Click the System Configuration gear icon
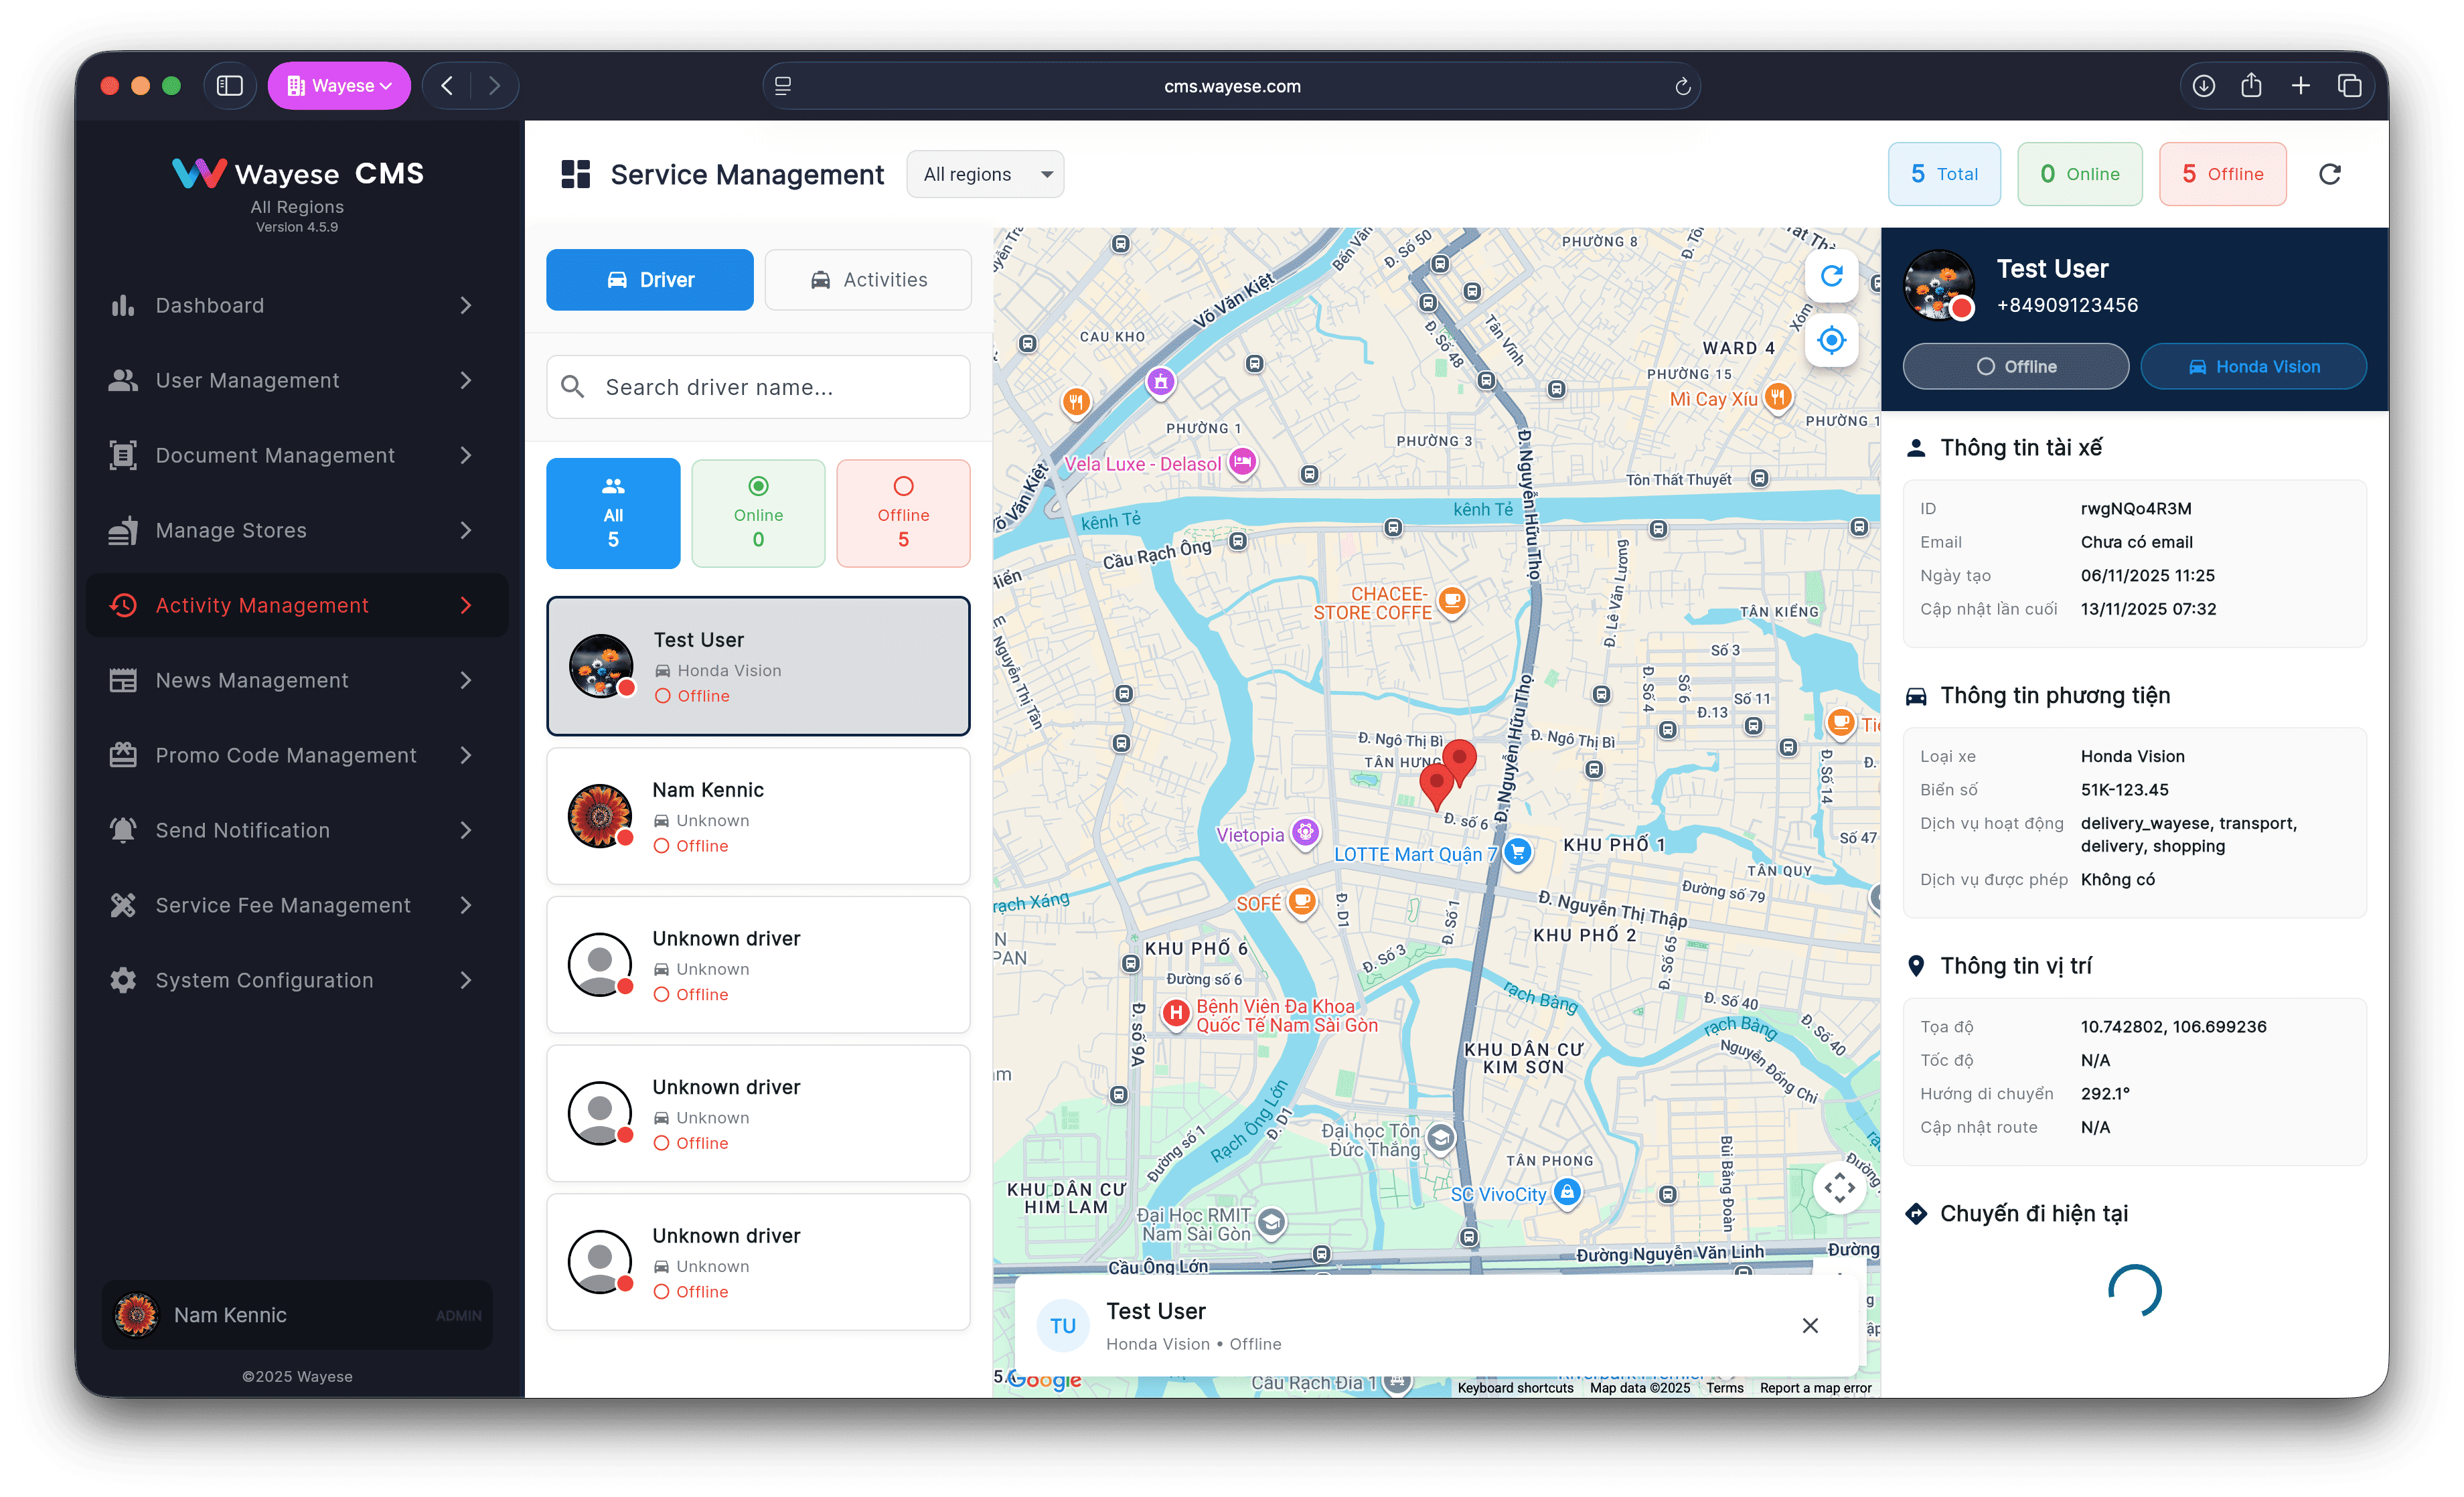The width and height of the screenshot is (2464, 1497). (x=123, y=980)
